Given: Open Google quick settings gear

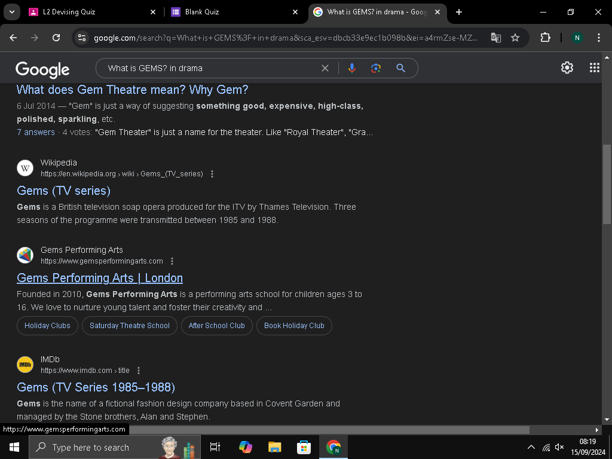Looking at the screenshot, I should [x=567, y=68].
